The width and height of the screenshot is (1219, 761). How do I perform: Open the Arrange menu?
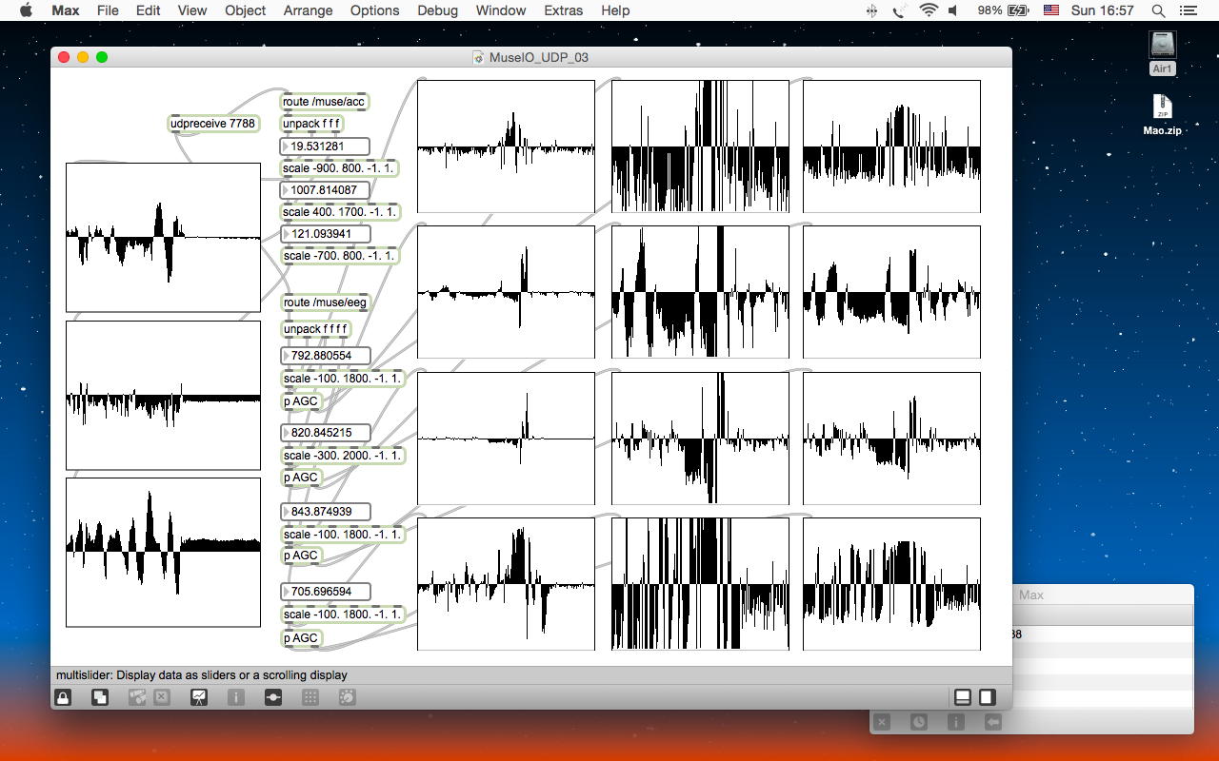point(308,10)
